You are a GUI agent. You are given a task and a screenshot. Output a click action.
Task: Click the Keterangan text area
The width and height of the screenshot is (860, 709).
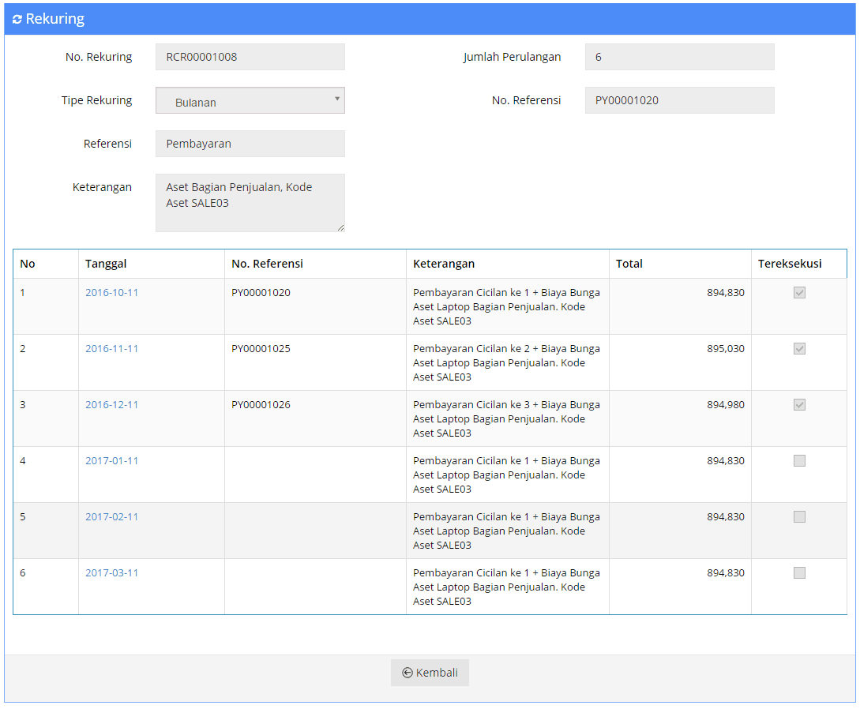(x=250, y=203)
